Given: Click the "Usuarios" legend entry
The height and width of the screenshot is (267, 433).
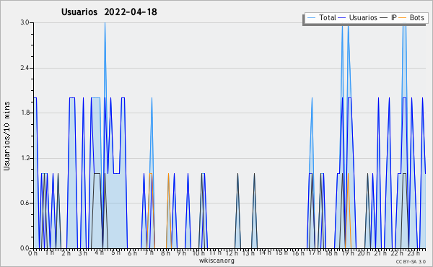Looking at the screenshot, I should [363, 17].
